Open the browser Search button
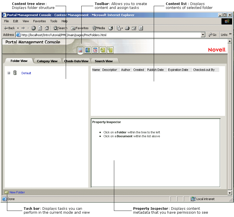Screen dimensions: 234x217 (x=60, y=28)
